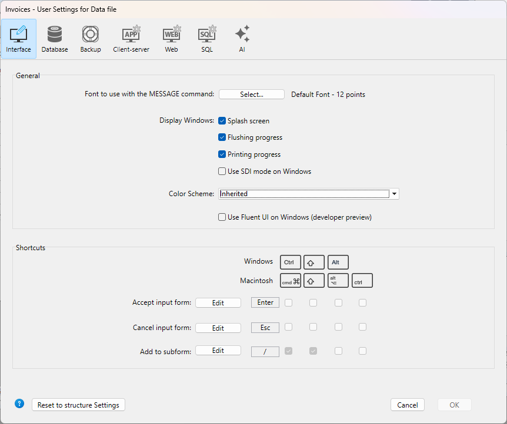Click the blue help question mark icon
Image resolution: width=507 pixels, height=424 pixels.
point(19,404)
